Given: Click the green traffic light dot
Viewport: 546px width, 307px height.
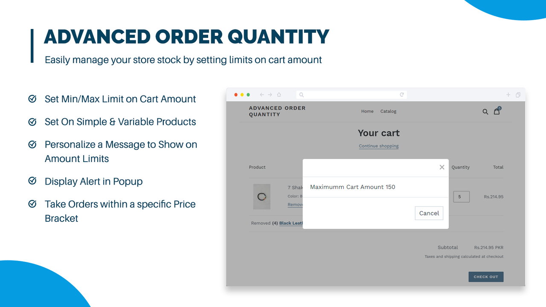Looking at the screenshot, I should 248,95.
